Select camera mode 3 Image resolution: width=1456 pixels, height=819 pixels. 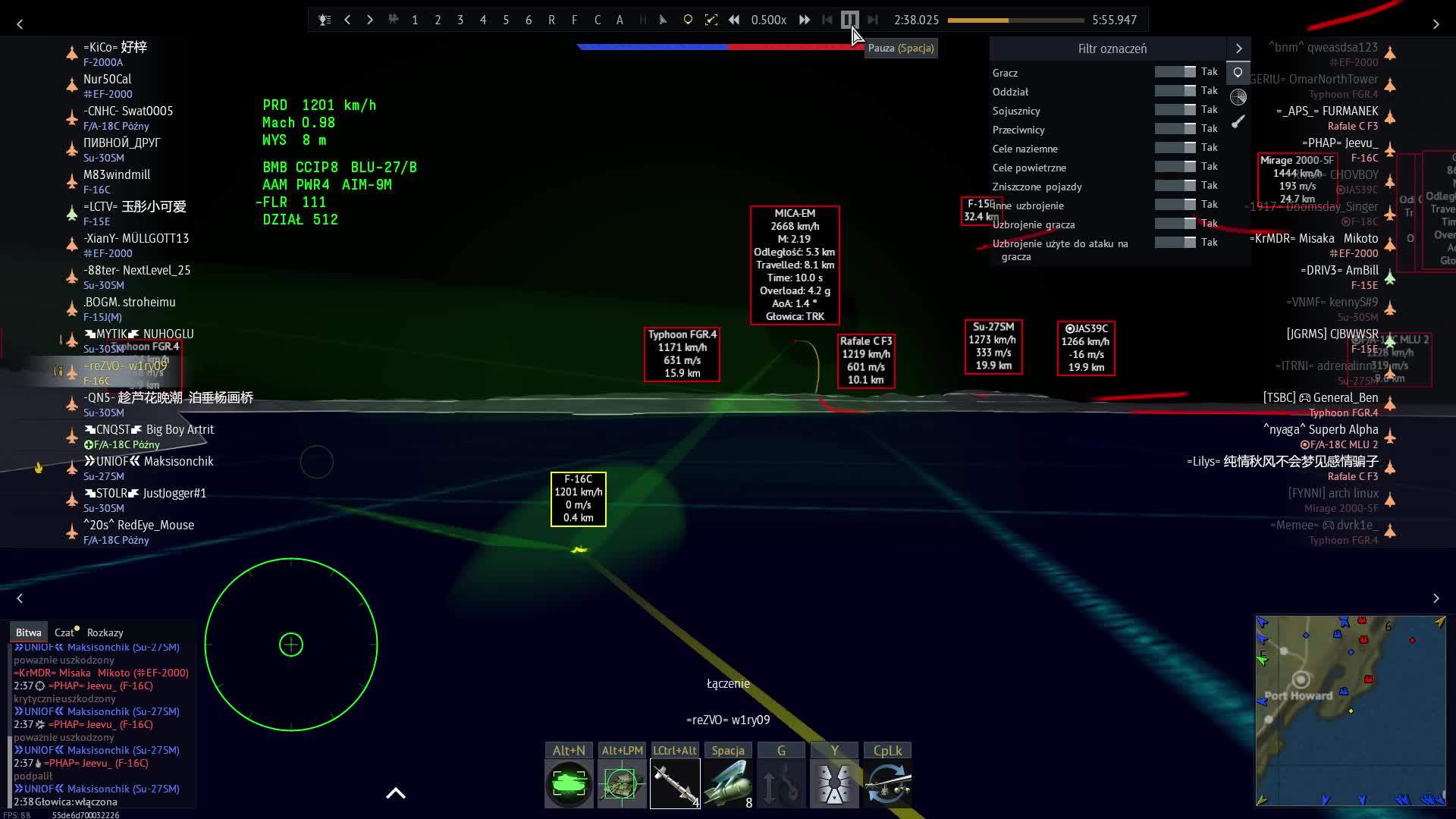(460, 20)
